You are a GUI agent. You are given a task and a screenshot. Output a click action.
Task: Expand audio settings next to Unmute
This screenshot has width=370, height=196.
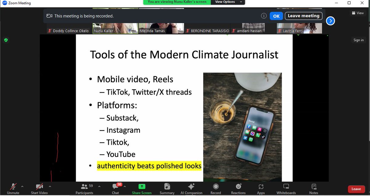[x=22, y=186]
